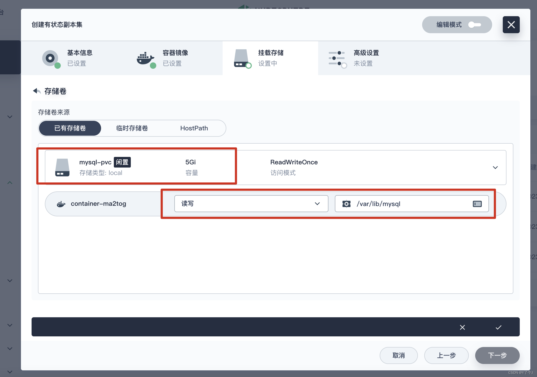
Task: Click the container-ma2tog container name
Action: (x=98, y=204)
